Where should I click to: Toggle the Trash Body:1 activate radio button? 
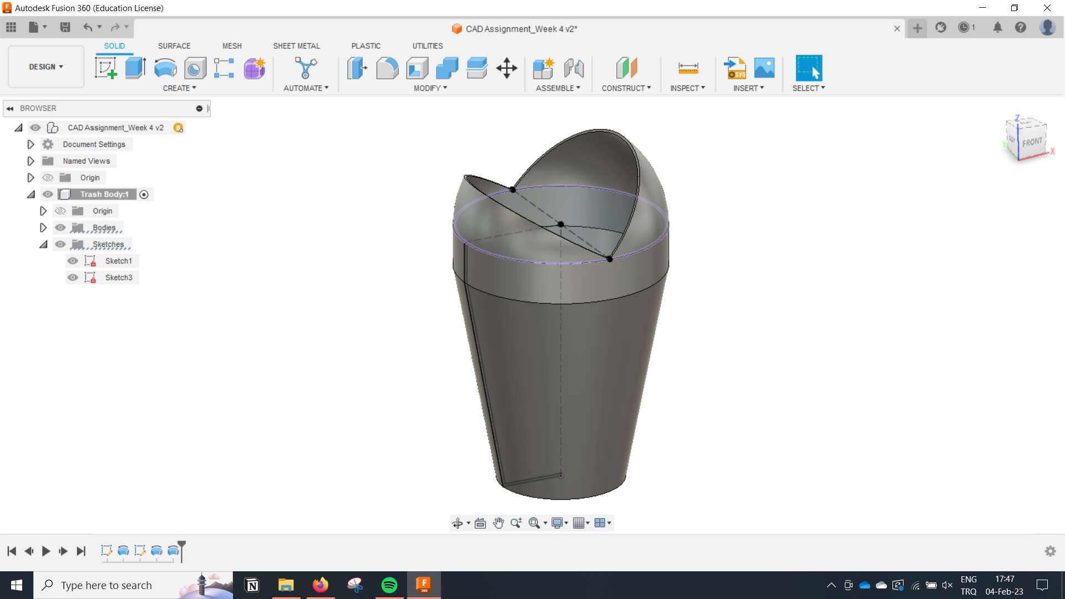point(144,195)
